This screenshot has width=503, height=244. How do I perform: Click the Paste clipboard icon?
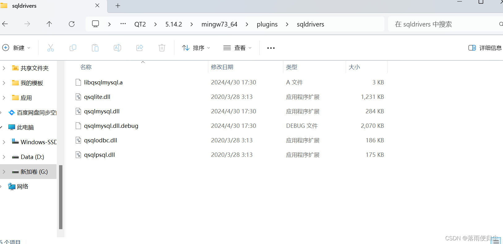[95, 48]
